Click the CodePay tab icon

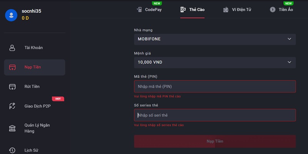139,9
